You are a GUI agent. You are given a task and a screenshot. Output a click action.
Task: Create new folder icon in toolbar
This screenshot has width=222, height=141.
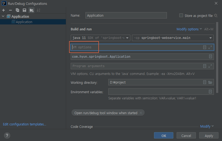click(x=31, y=10)
